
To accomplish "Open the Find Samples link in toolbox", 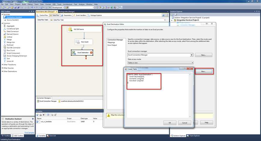I will [29, 133].
